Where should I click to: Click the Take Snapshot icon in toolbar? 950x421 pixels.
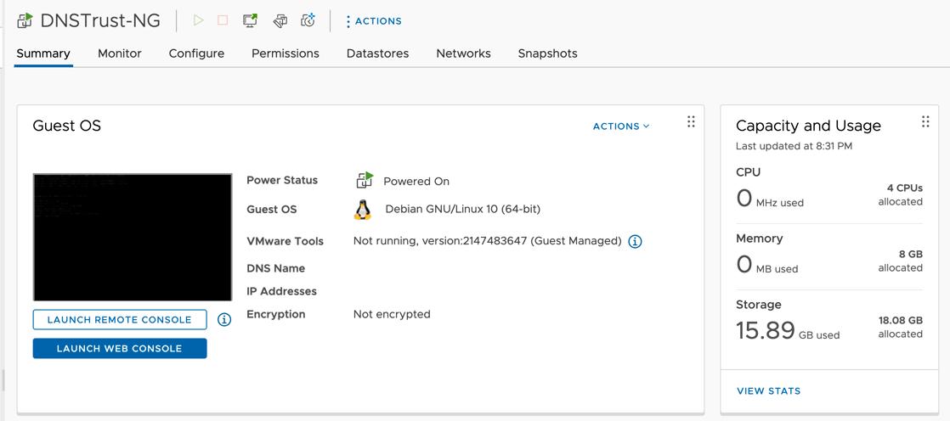(x=308, y=20)
